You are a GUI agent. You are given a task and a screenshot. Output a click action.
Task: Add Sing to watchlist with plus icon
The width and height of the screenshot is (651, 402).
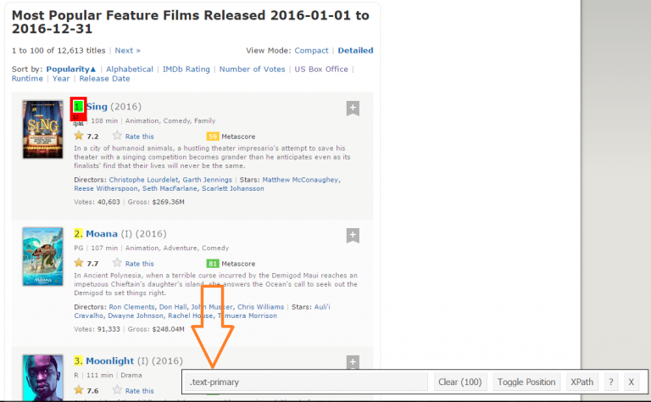click(x=353, y=109)
